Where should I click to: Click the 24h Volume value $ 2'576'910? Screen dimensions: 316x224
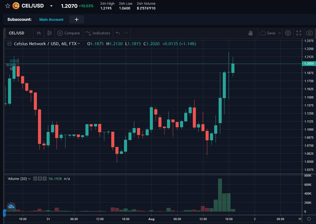[146, 8]
